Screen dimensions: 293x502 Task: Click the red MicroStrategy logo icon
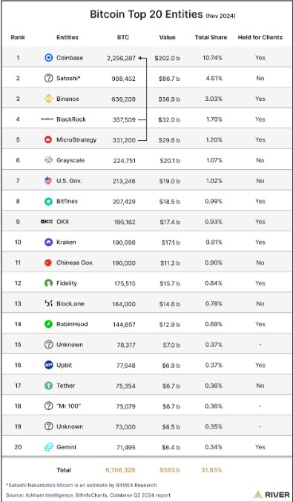[x=48, y=139]
